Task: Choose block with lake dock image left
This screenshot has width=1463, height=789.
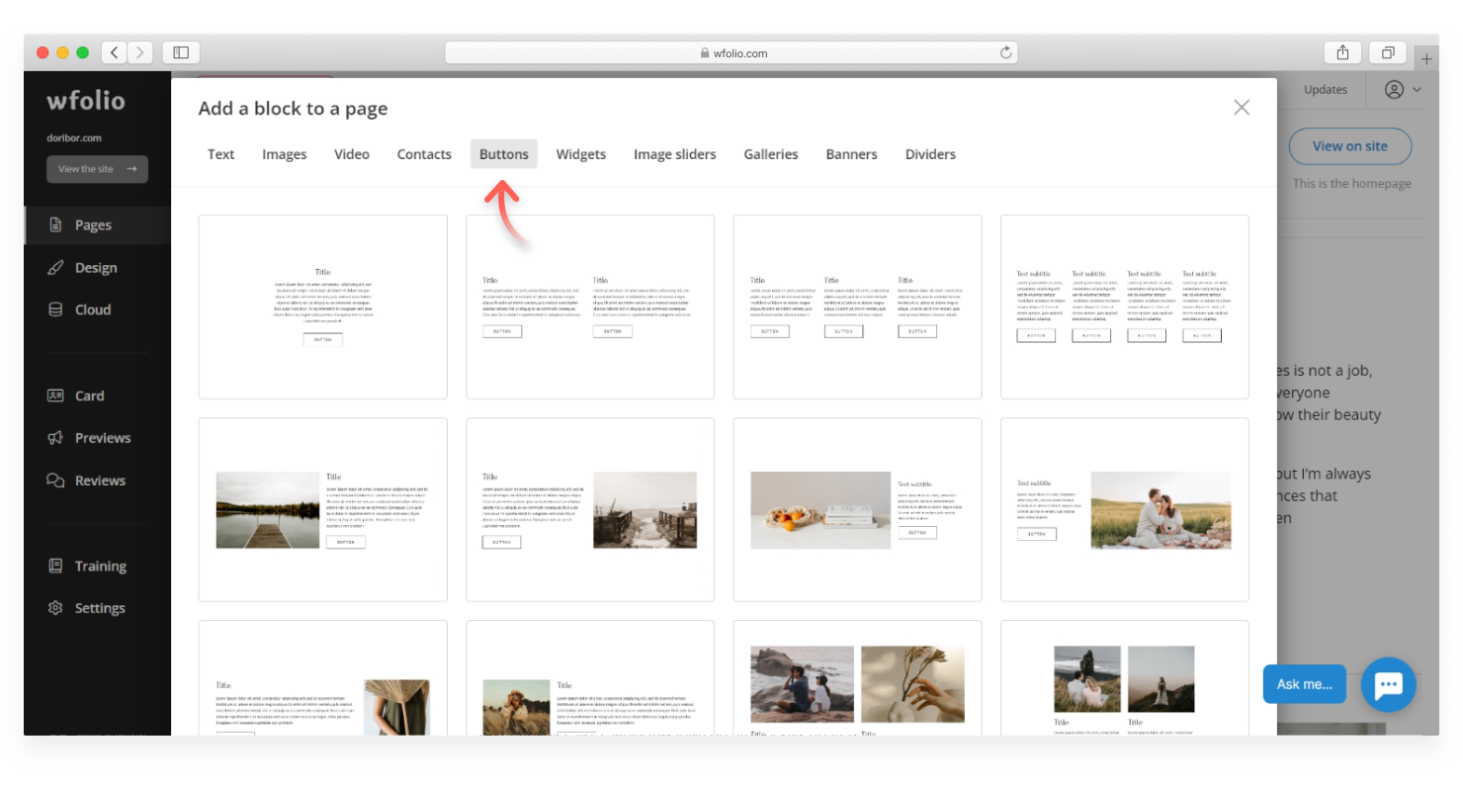Action: point(323,509)
